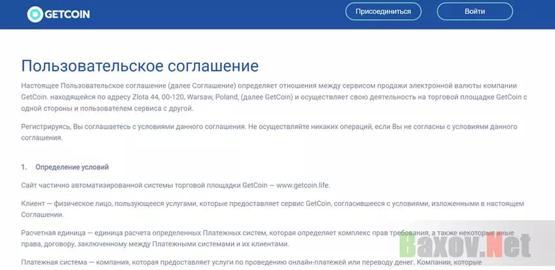
Task: Click the definition starting 'Расчетная единица'
Action: point(267,239)
